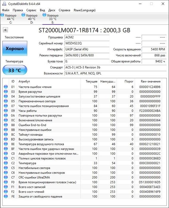
Task: Click the features field S.M.A.R.T., APM, NCQ, GPL
Action: coord(115,73)
